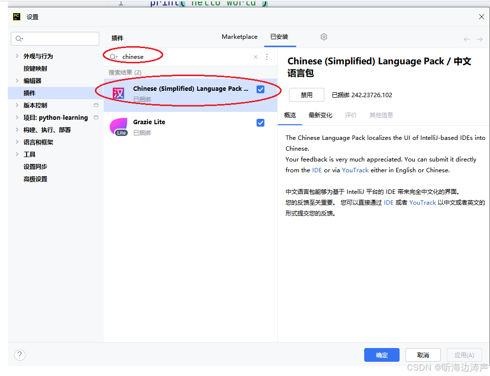Select 高级设置 in the settings tree

click(35, 179)
